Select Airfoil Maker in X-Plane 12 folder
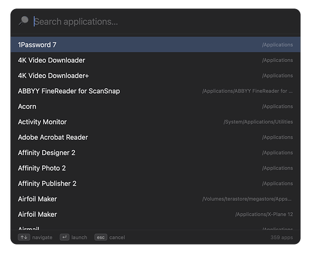This screenshot has height=256, width=311. tap(155, 215)
